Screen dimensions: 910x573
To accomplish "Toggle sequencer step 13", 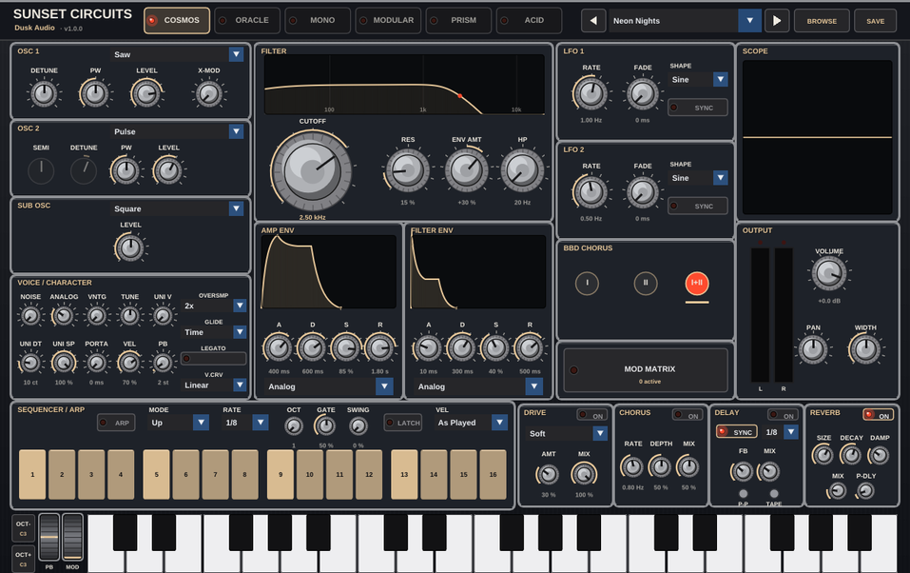I will [x=404, y=475].
